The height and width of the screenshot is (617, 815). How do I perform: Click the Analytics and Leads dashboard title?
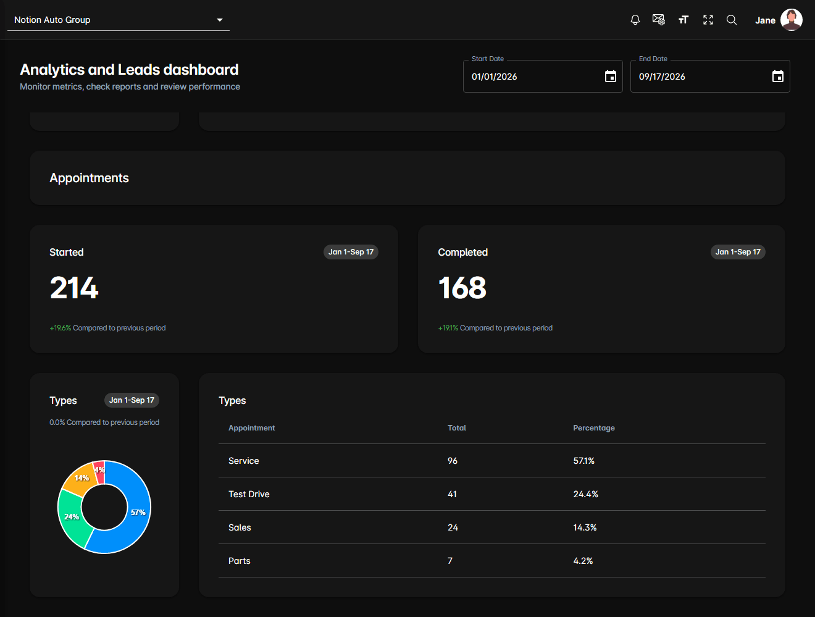[130, 70]
